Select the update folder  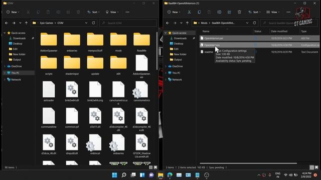95,65
